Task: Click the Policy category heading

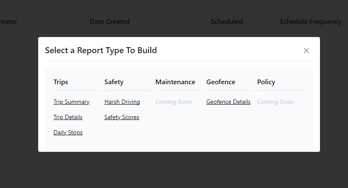Action: (x=266, y=82)
